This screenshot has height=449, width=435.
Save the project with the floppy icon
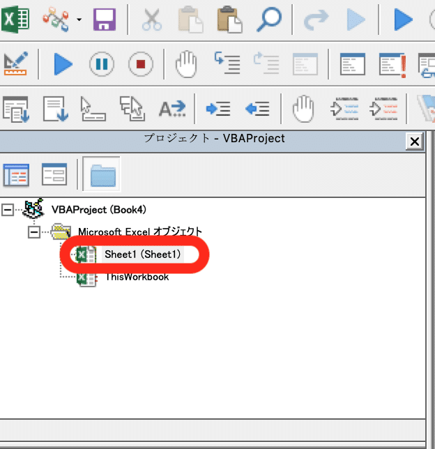[x=105, y=20]
